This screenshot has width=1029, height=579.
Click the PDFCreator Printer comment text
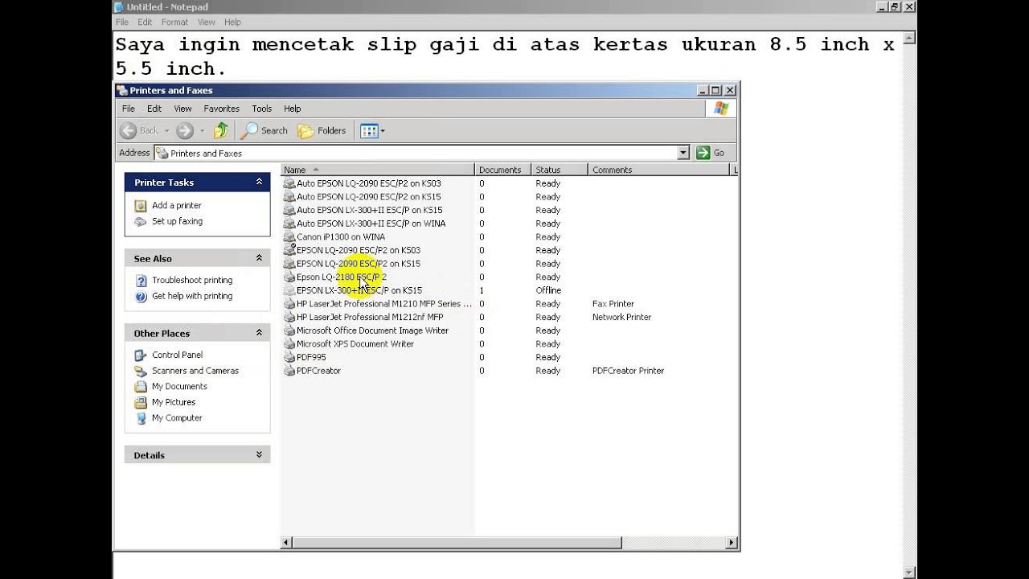coord(628,371)
